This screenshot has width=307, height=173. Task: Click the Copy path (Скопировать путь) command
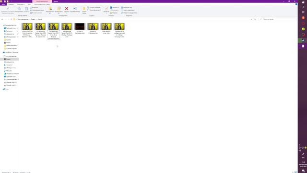tap(37, 10)
